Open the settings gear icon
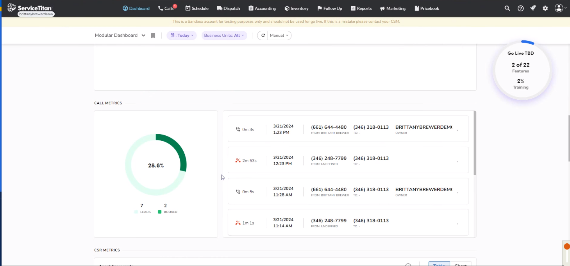The image size is (570, 266). click(545, 8)
